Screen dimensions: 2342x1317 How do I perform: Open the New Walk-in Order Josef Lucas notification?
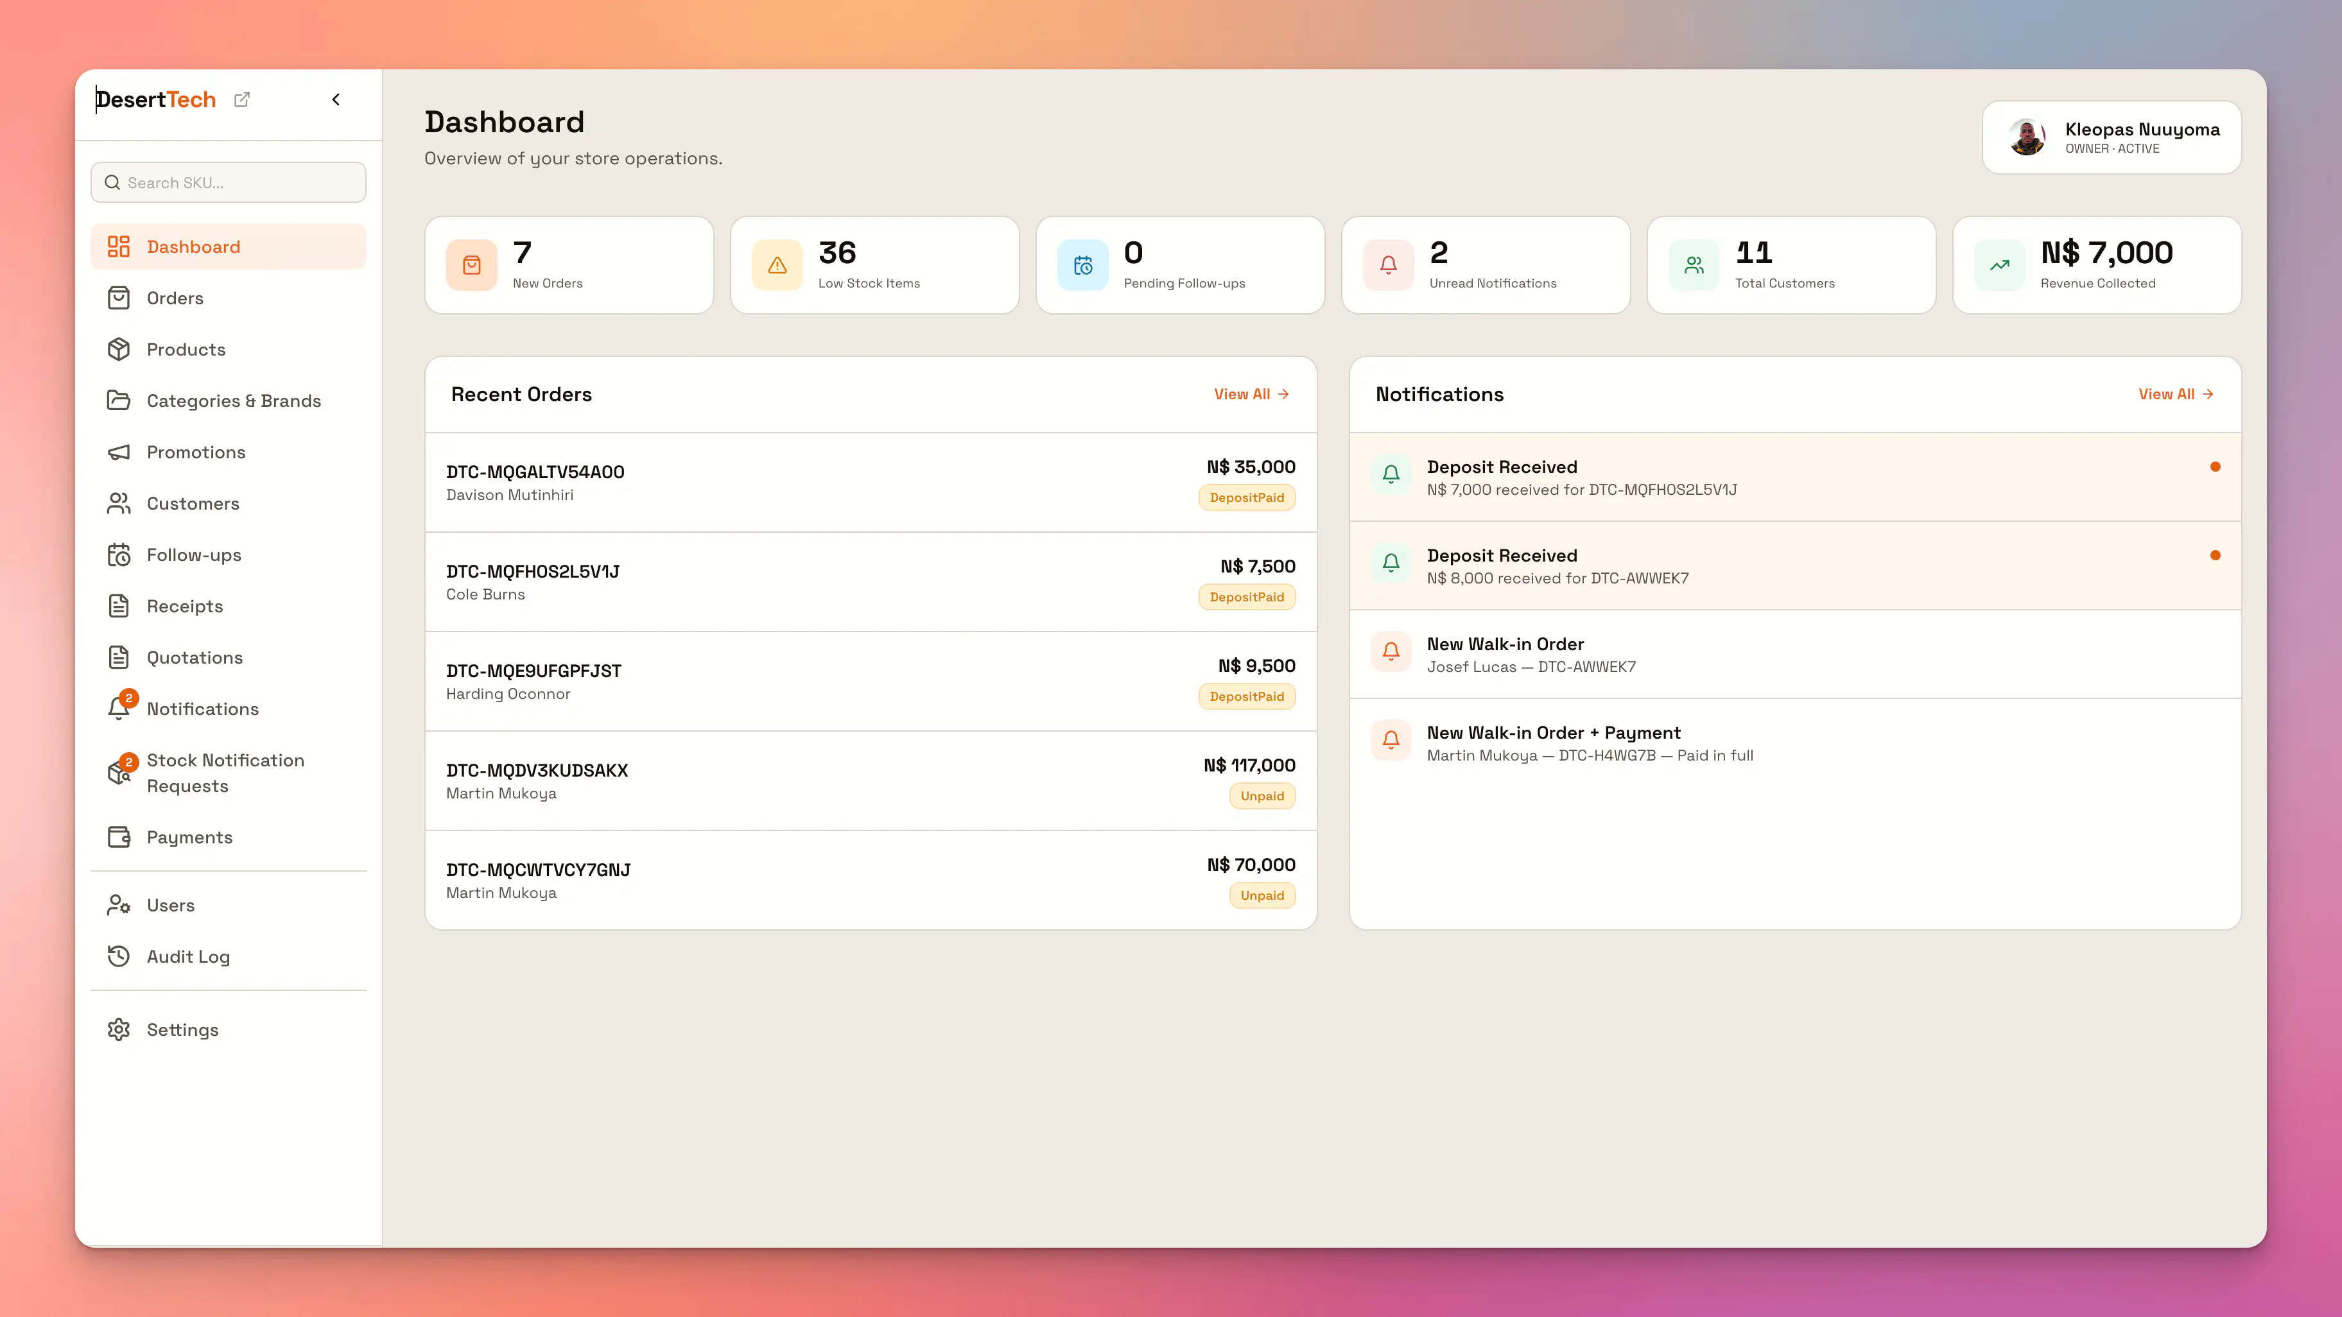pyautogui.click(x=1794, y=655)
